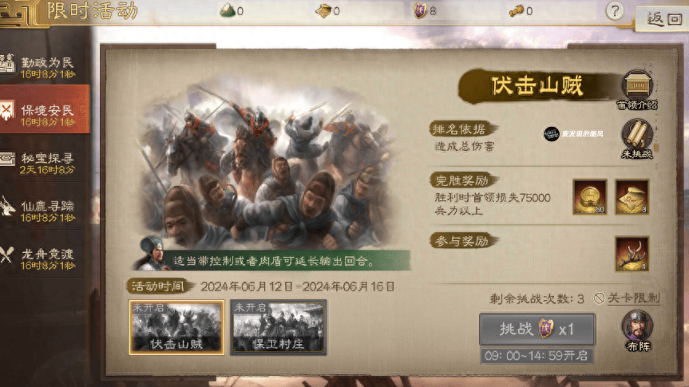689x387 pixels.
Task: Open the 布阵 formation general icon
Action: point(638,330)
